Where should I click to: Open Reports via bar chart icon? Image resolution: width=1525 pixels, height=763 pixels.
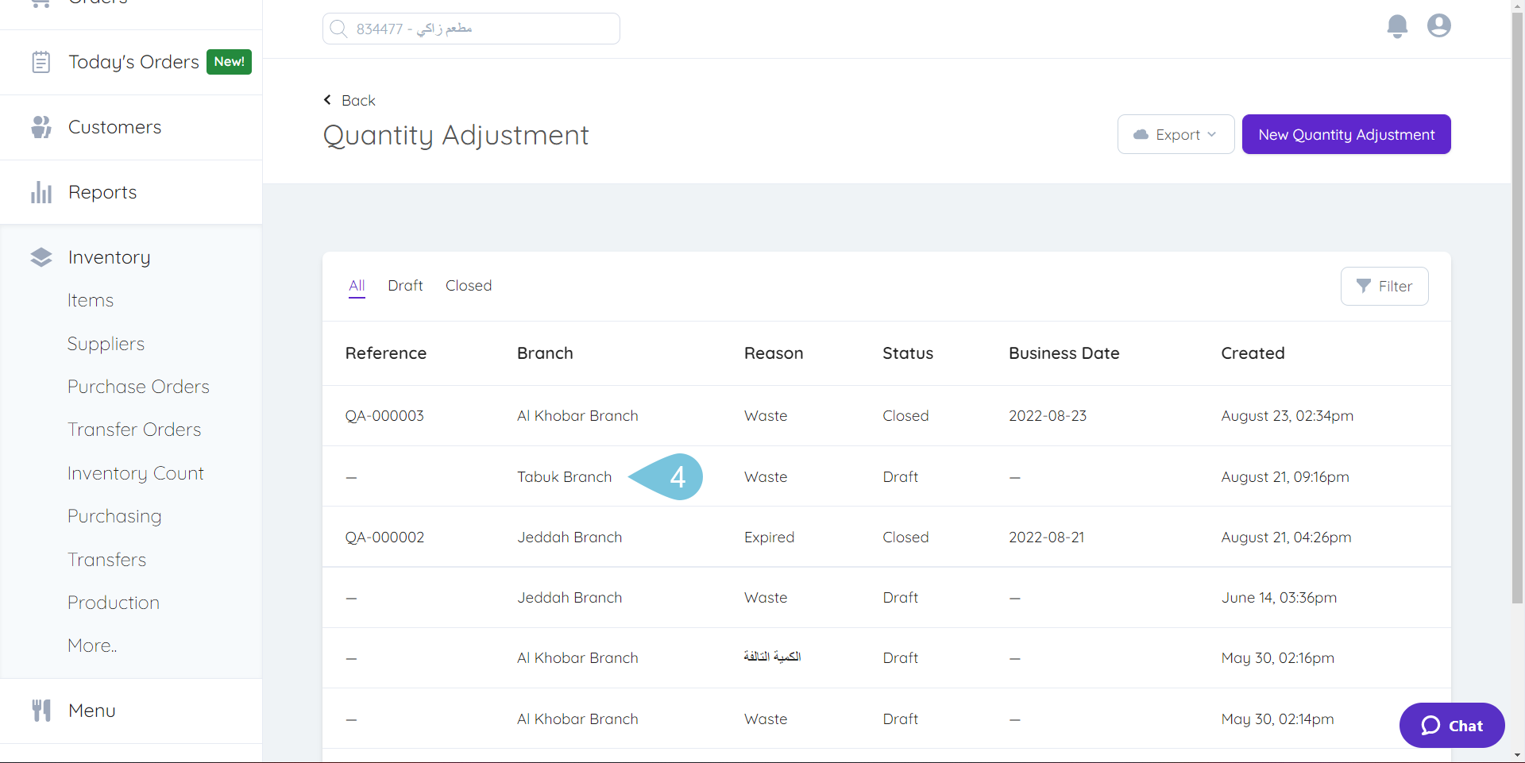tap(41, 191)
